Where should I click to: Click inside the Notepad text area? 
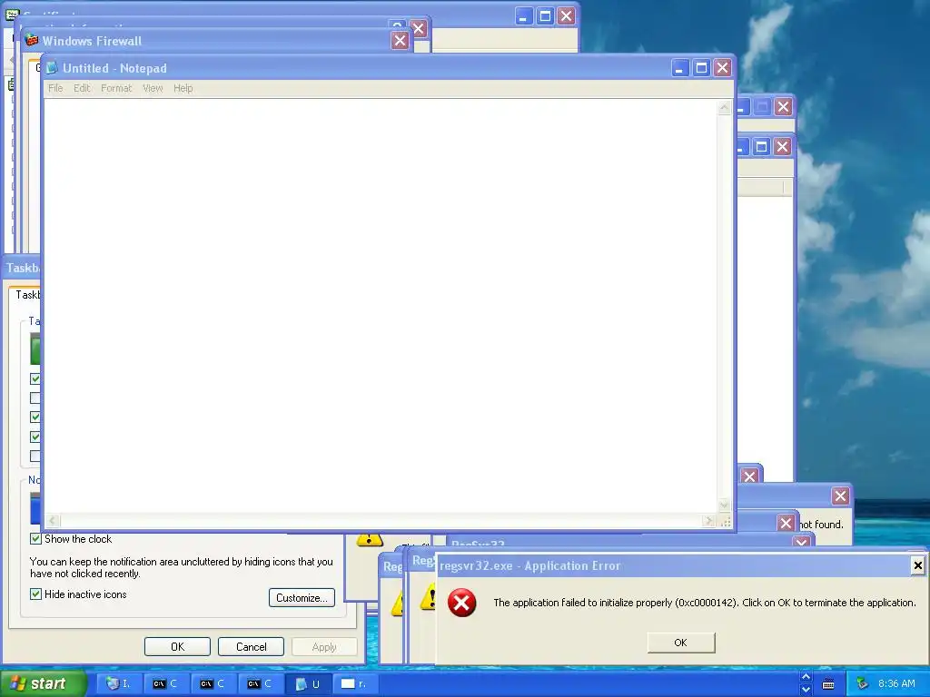point(381,307)
